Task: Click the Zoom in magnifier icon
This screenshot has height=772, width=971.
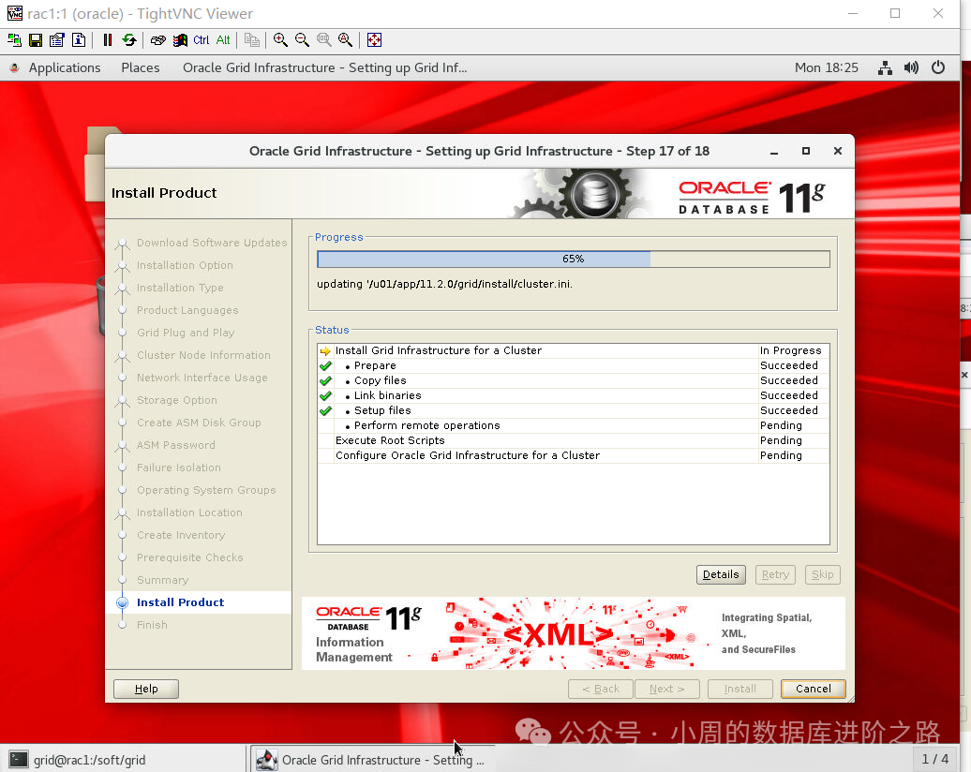Action: [x=280, y=40]
